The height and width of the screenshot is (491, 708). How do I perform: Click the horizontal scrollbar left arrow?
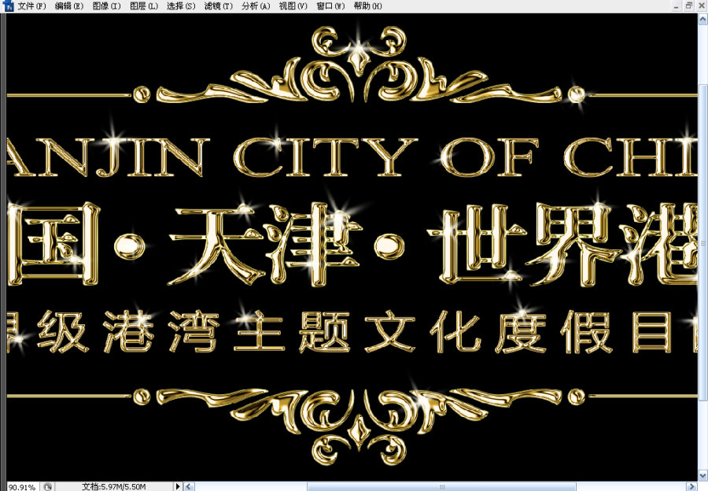point(189,486)
